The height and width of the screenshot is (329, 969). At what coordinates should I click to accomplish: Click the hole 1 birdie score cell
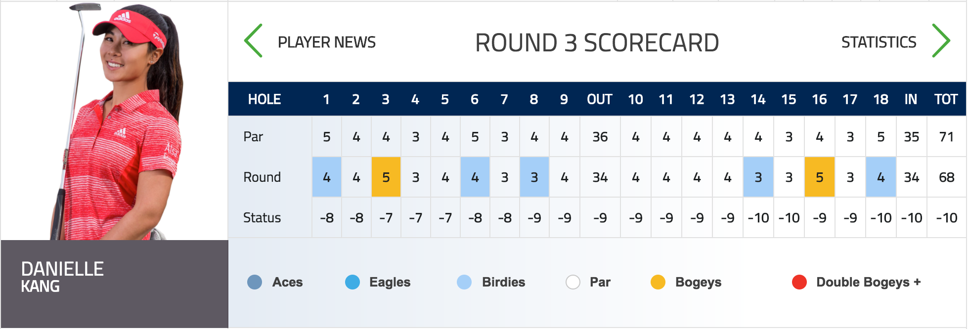tap(327, 177)
